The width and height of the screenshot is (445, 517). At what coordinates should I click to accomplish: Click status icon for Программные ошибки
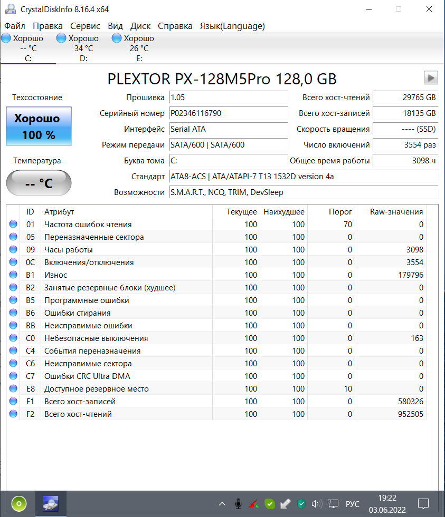point(13,300)
